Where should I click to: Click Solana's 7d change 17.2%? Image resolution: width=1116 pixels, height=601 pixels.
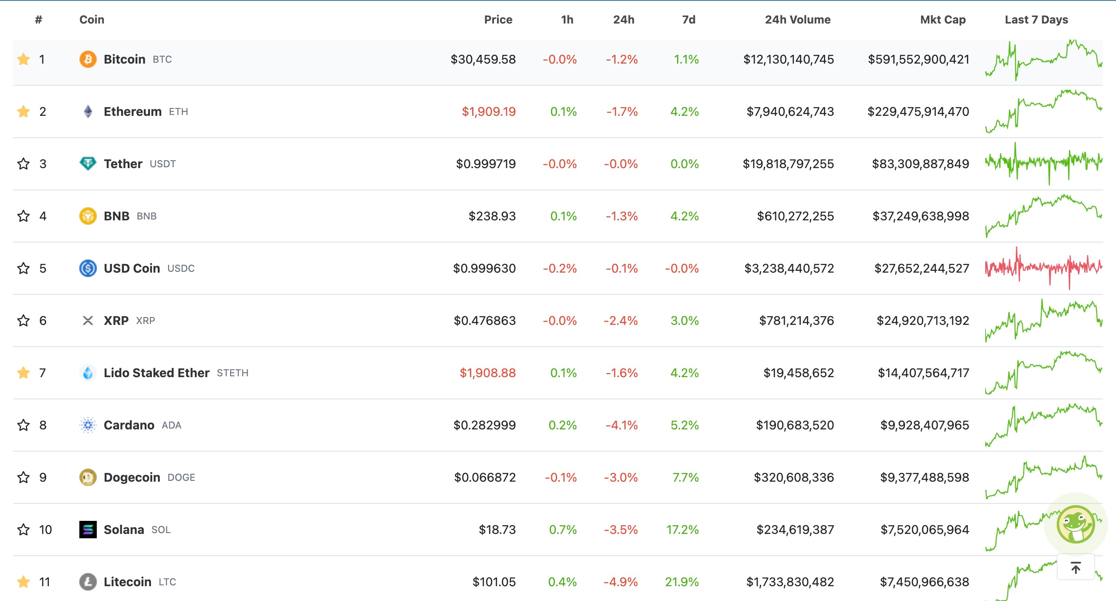(x=682, y=530)
